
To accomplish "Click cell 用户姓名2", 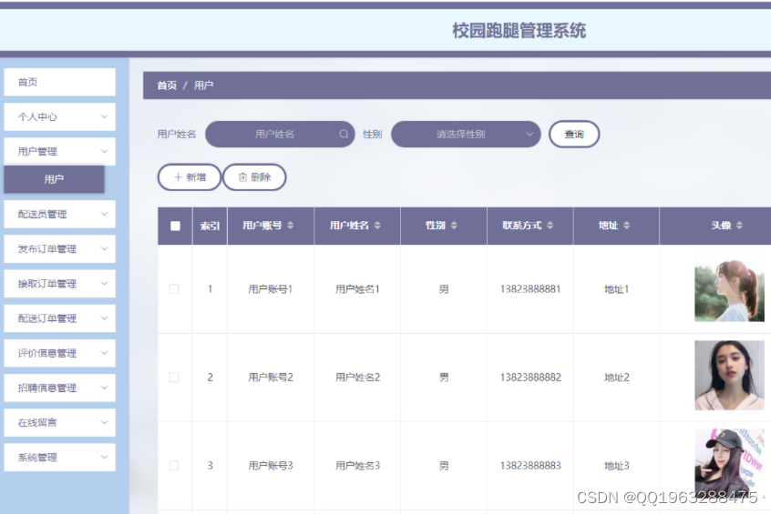I will point(358,378).
